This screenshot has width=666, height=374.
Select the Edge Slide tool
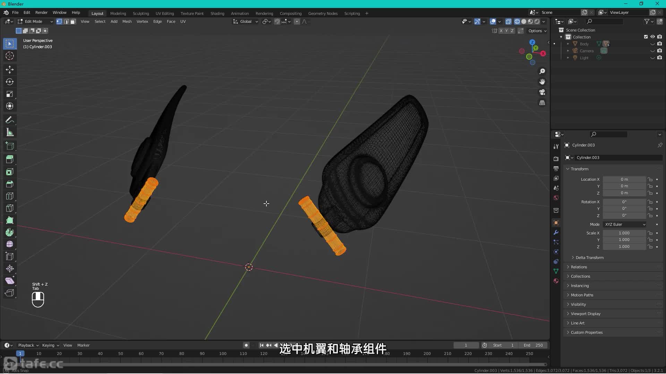pyautogui.click(x=10, y=257)
